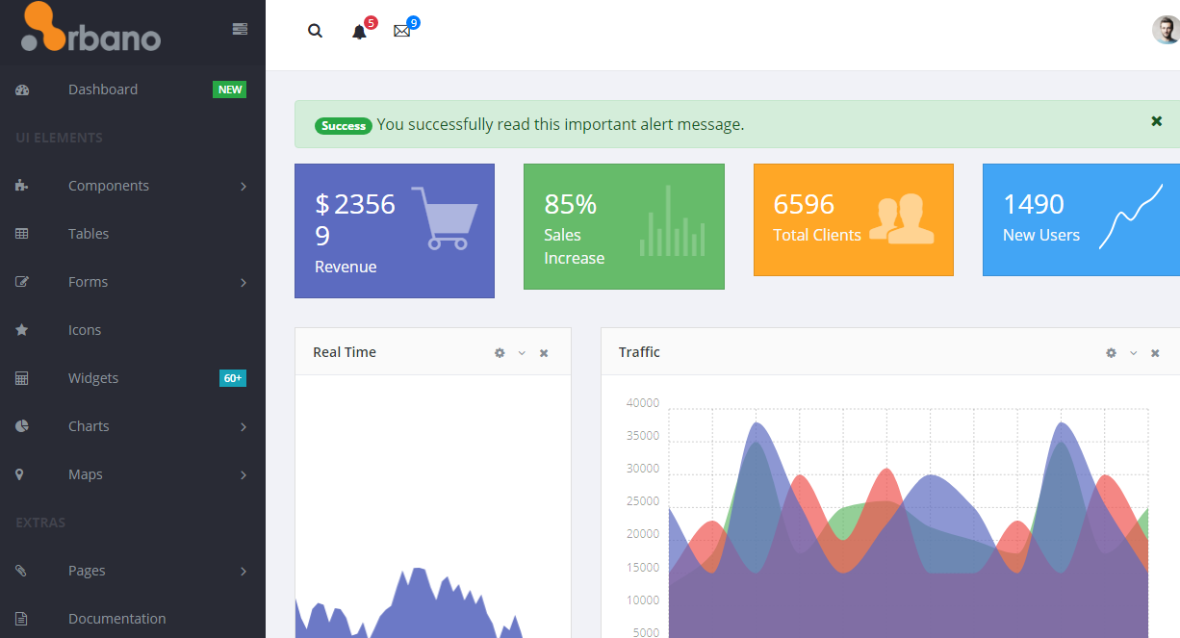Screen dimensions: 1180x638
Task: Open the messages envelope icon
Action: [x=401, y=31]
